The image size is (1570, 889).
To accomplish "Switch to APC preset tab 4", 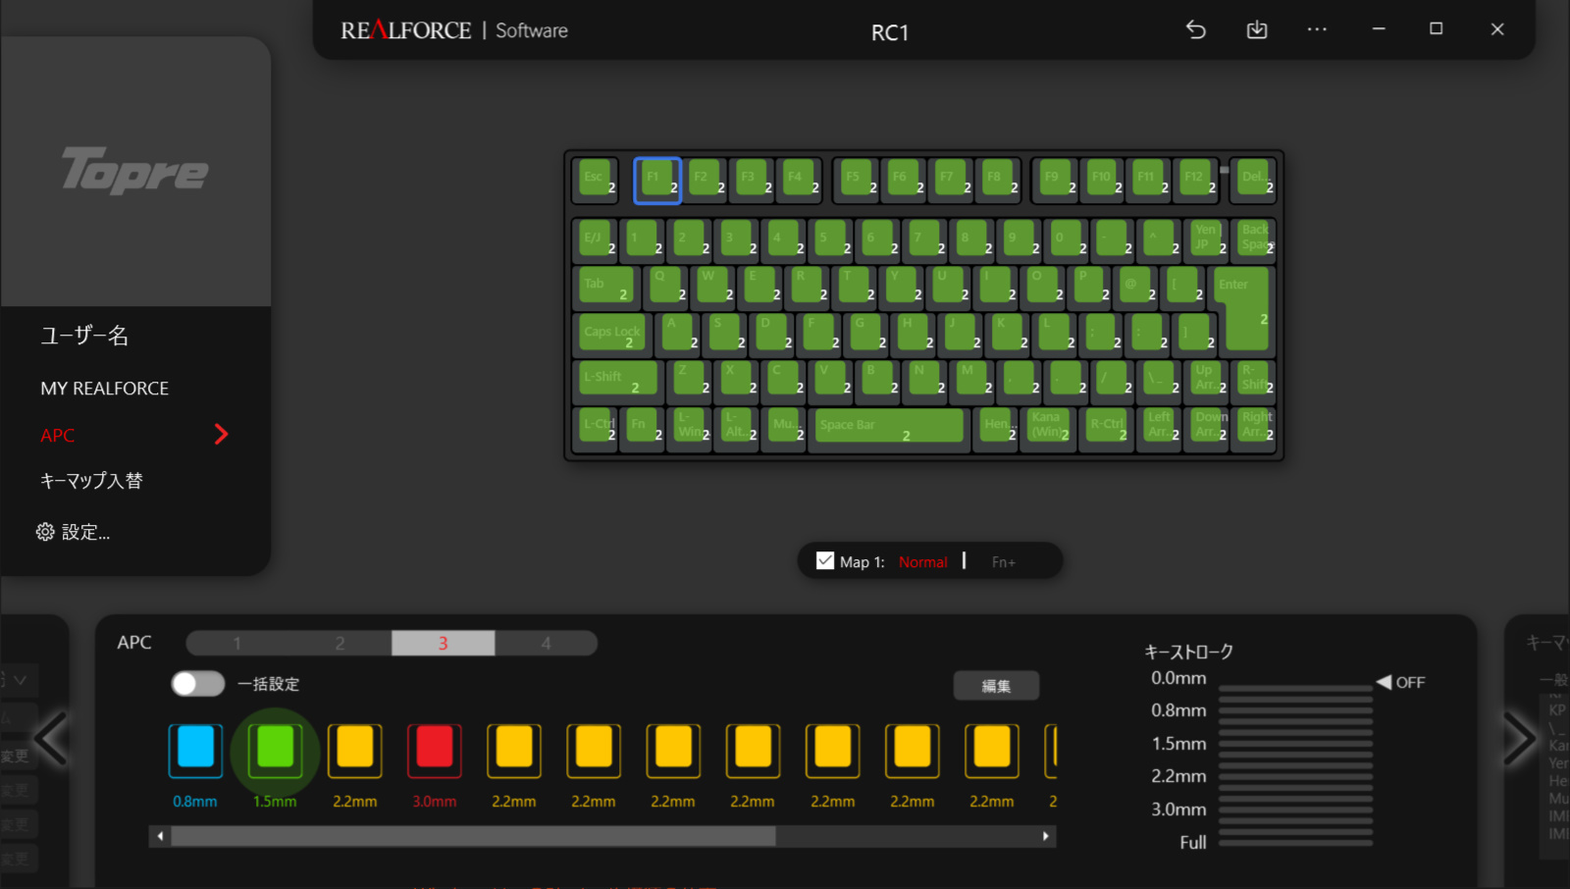I will [546, 643].
